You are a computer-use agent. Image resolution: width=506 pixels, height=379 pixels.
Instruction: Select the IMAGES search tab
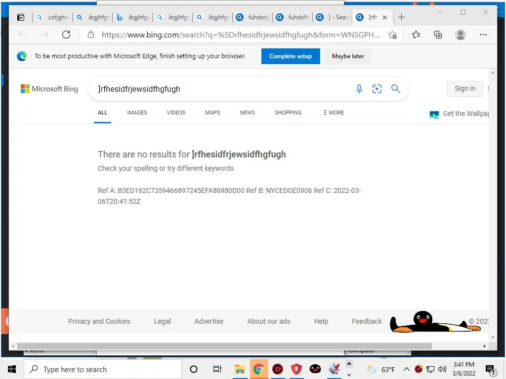(x=137, y=113)
